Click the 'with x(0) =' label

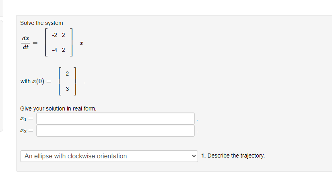pyautogui.click(x=36, y=81)
